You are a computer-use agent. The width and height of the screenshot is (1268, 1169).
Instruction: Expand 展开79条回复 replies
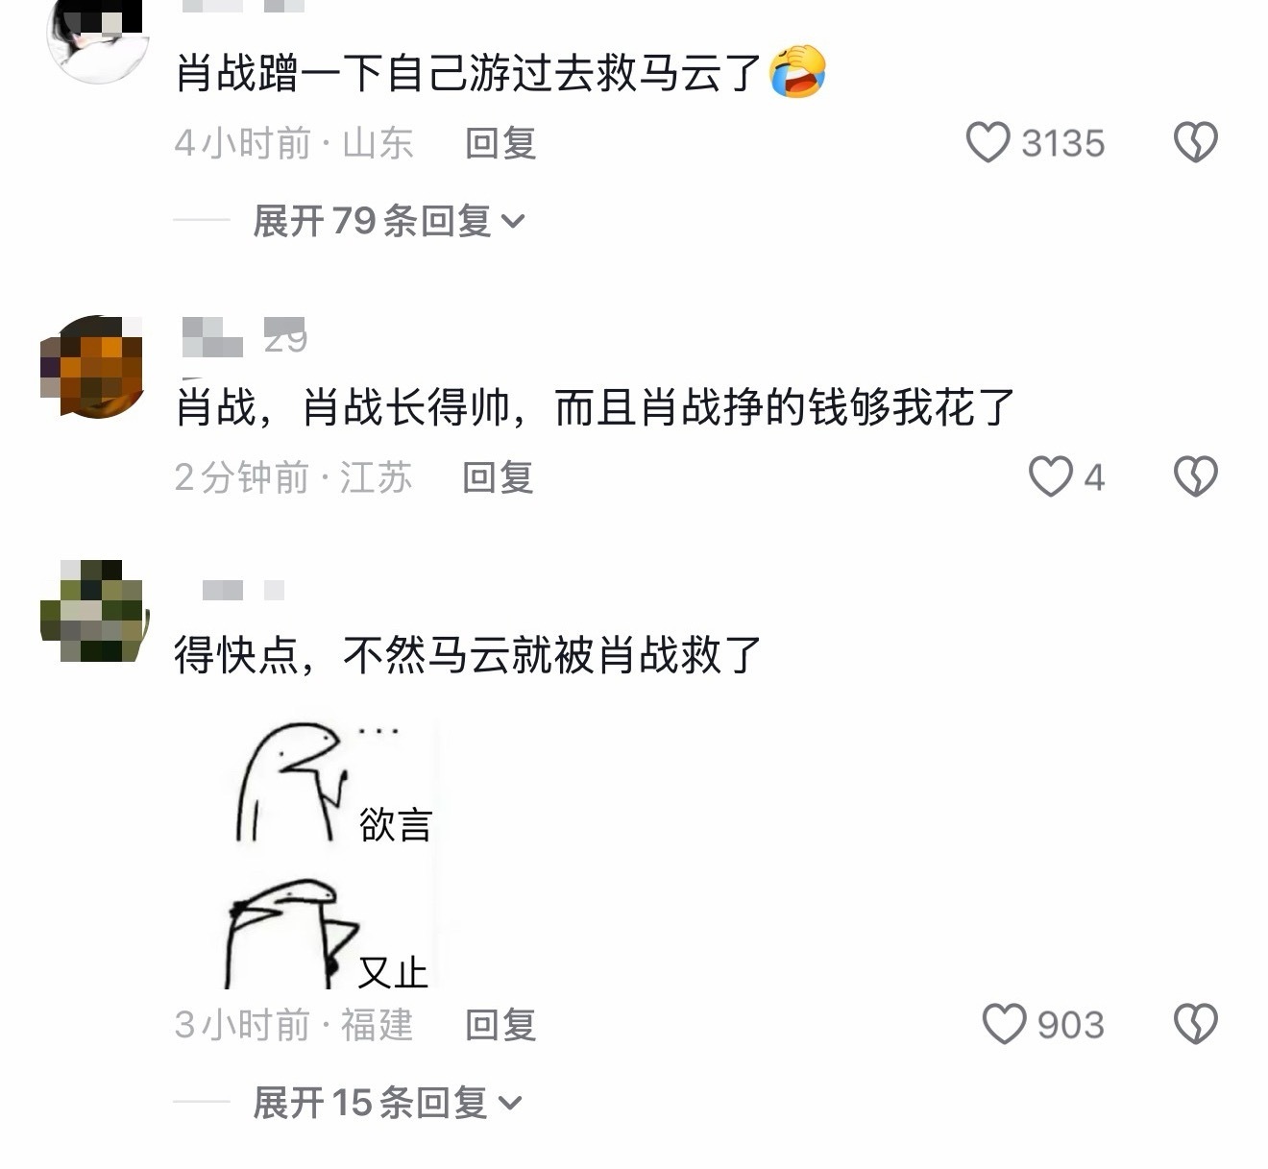(x=388, y=221)
